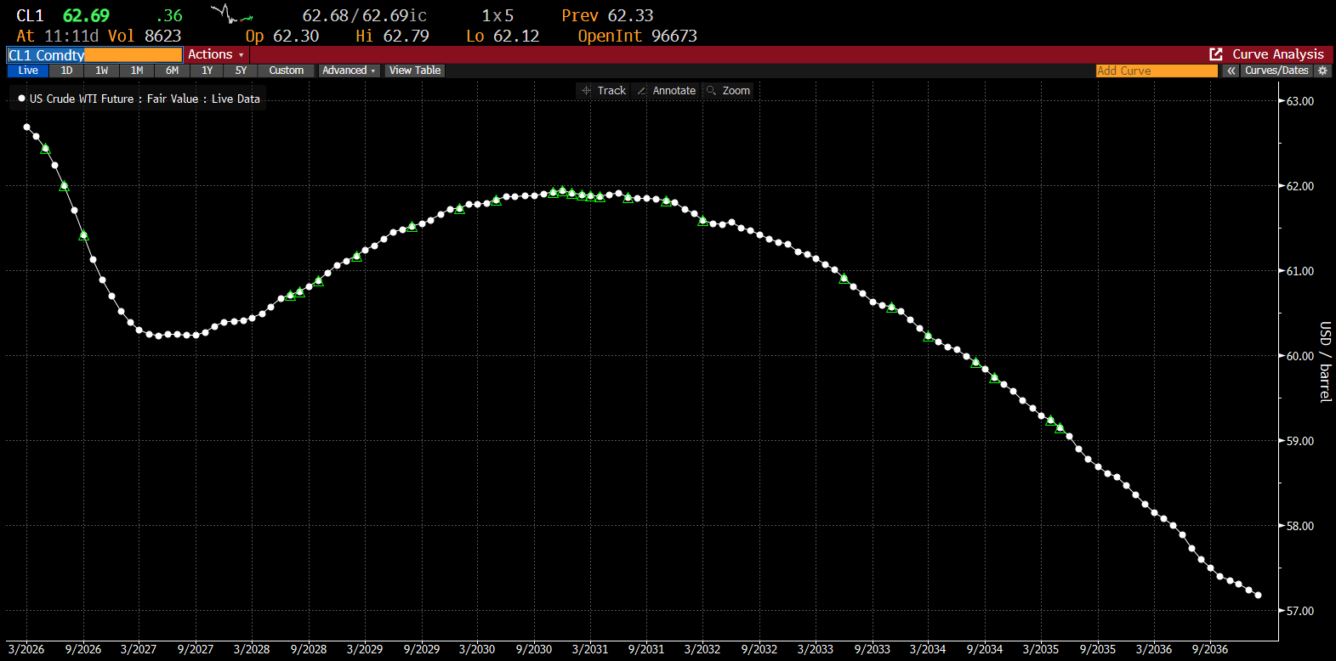Image resolution: width=1336 pixels, height=661 pixels.
Task: Click the Lo 62.12 low price
Action: pos(503,36)
